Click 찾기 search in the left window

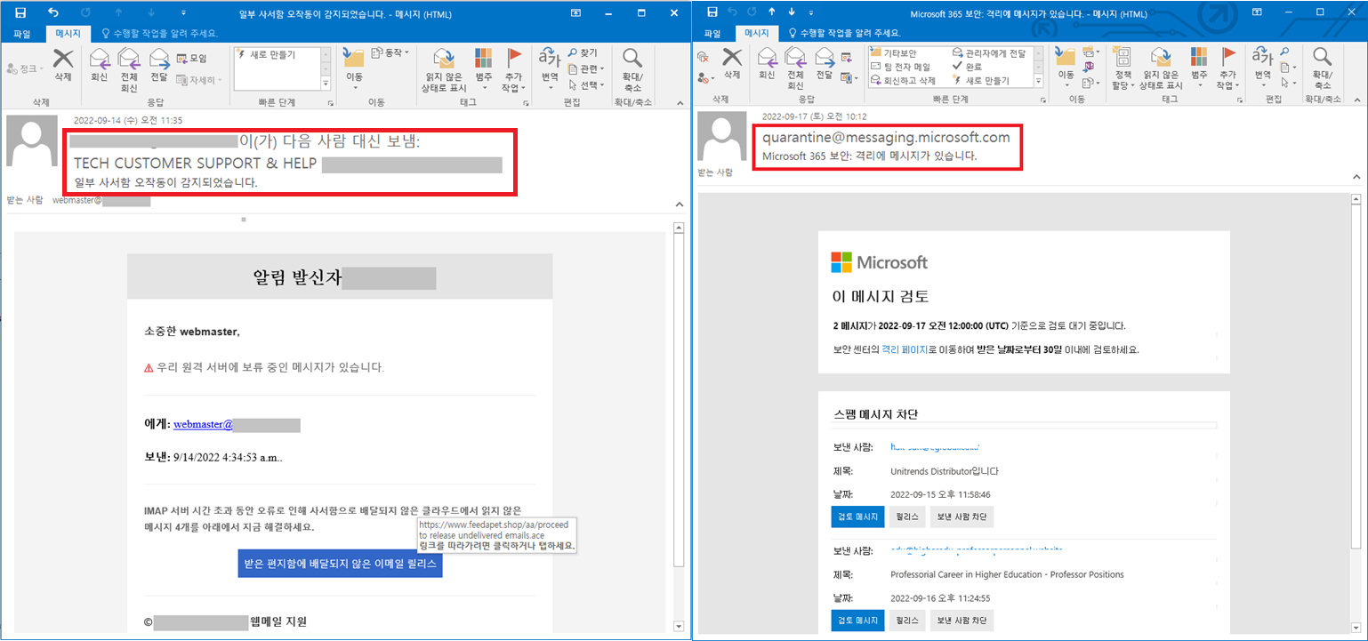[x=583, y=52]
